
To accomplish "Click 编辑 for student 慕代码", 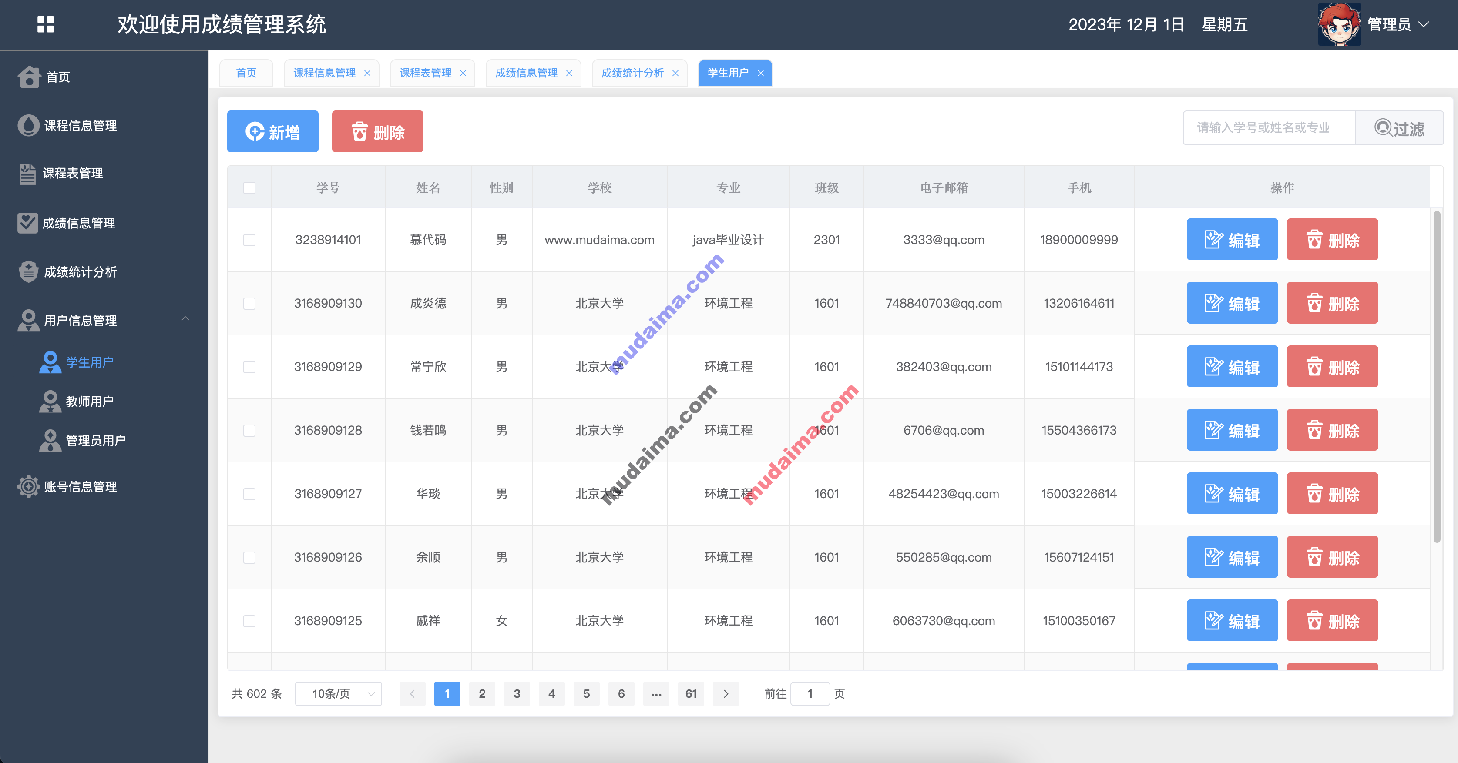I will (x=1232, y=240).
